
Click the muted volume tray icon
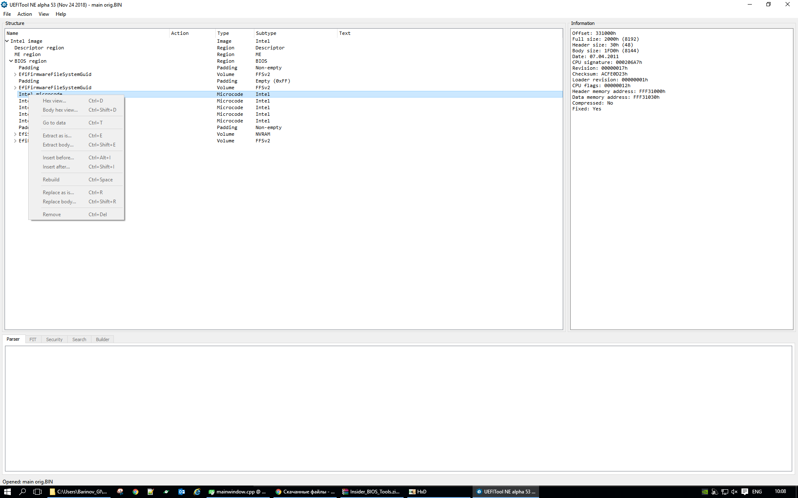pyautogui.click(x=734, y=492)
